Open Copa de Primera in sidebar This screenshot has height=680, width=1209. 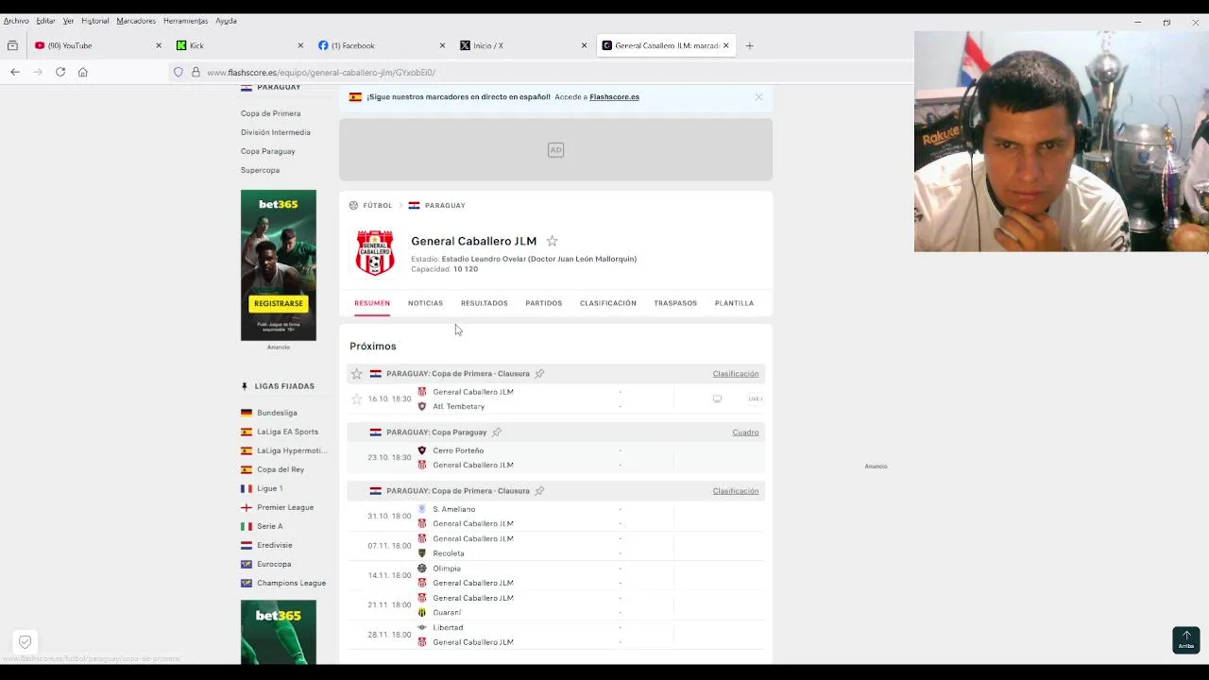[270, 113]
